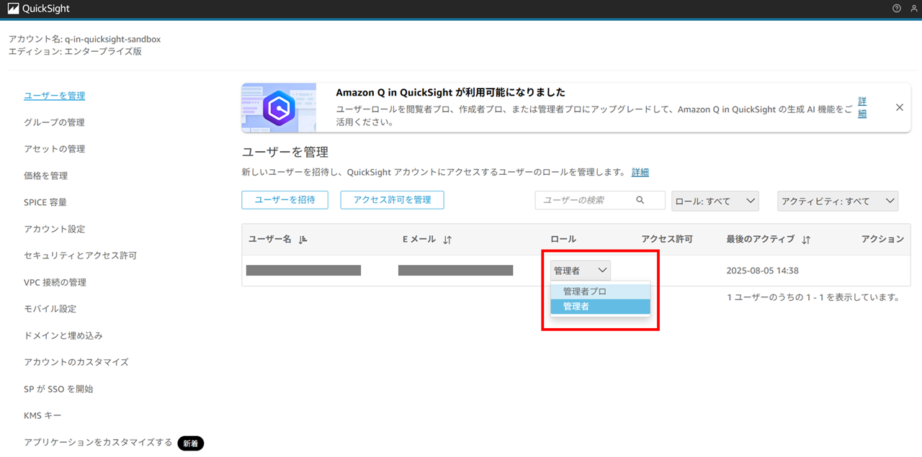Open アプリケーションをカスタマイズする in sidebar
This screenshot has width=922, height=457.
[x=98, y=443]
